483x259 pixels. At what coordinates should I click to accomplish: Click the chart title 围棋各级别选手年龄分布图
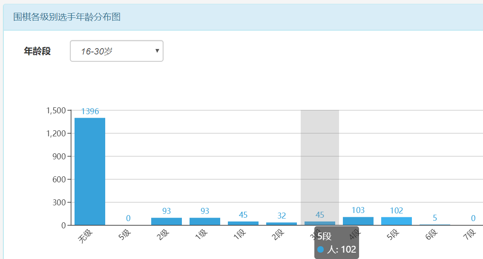67,17
